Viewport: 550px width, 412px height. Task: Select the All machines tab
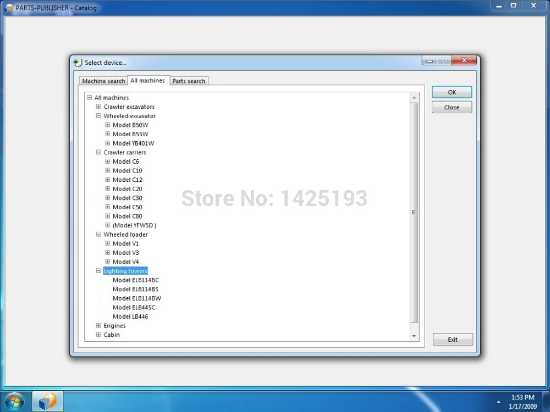(147, 80)
